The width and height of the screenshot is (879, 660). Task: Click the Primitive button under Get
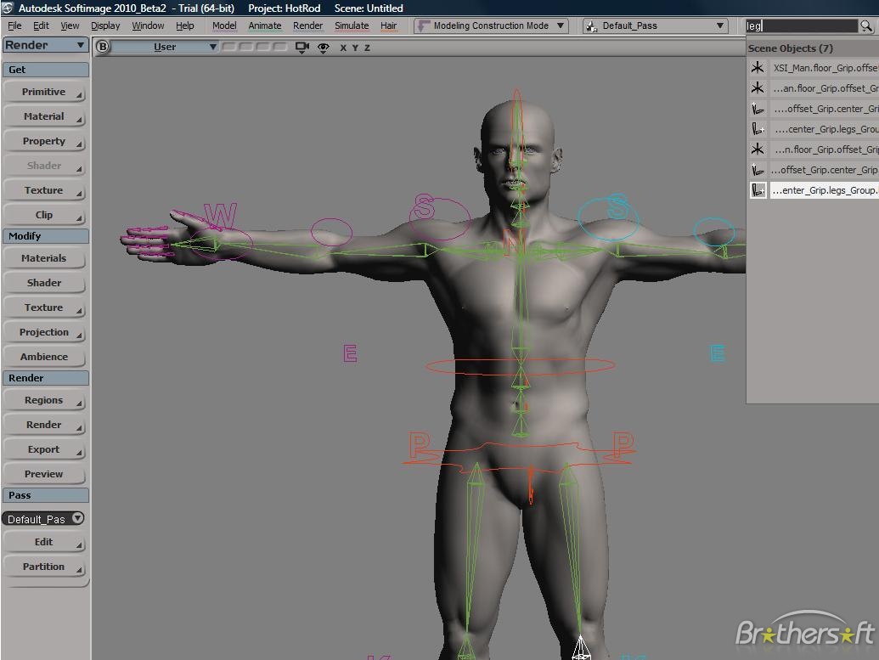[44, 92]
